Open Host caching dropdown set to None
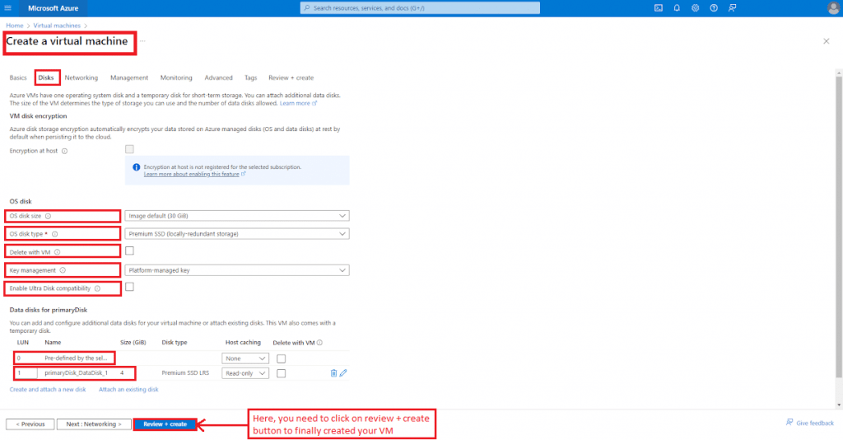Screen dimensions: 843x440 [x=245, y=358]
